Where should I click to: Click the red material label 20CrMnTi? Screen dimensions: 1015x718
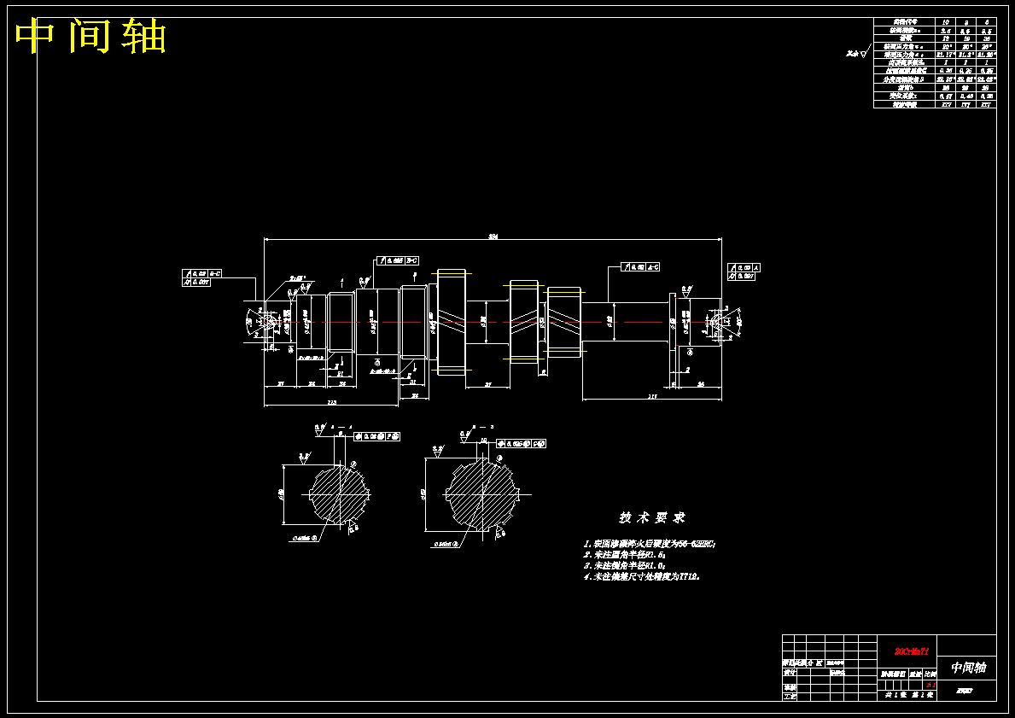[x=911, y=651]
